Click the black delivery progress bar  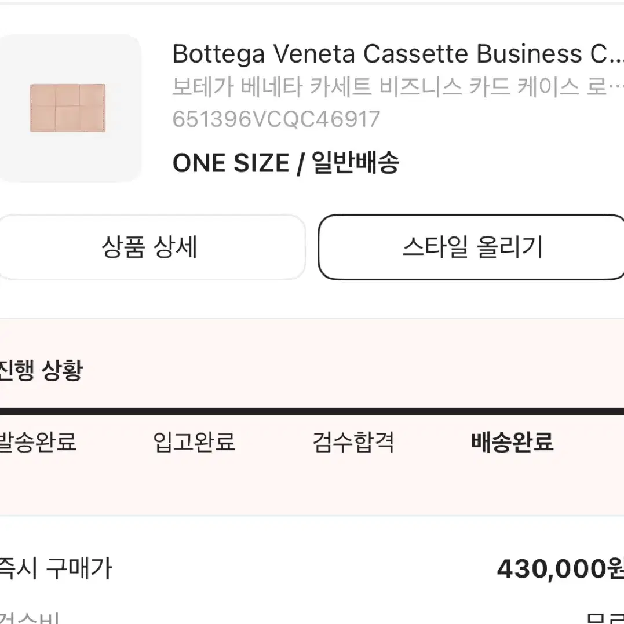click(x=312, y=411)
